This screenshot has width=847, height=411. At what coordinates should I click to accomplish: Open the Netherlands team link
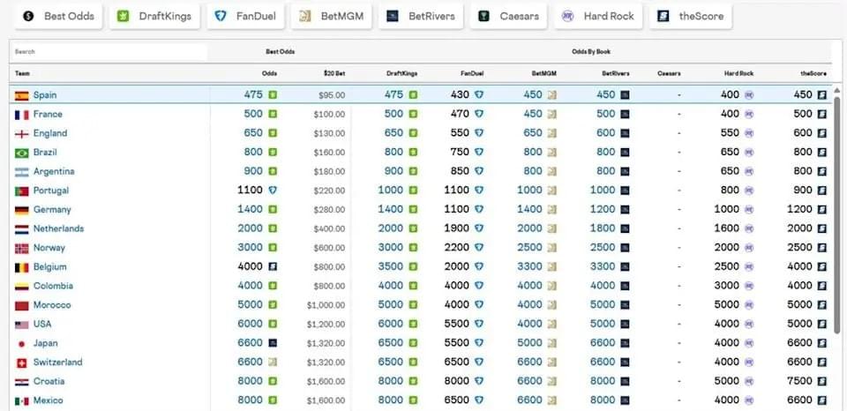pos(58,229)
